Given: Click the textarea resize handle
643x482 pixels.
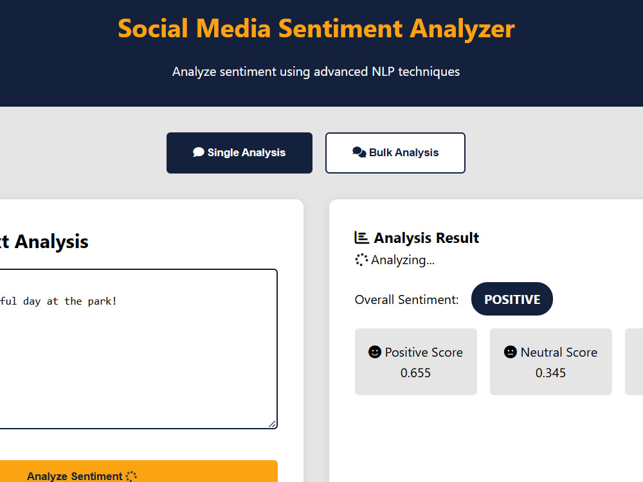Looking at the screenshot, I should click(x=272, y=424).
